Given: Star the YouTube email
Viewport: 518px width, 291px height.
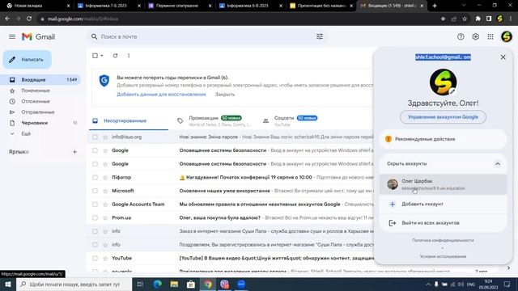Looking at the screenshot, I should pyautogui.click(x=105, y=259).
